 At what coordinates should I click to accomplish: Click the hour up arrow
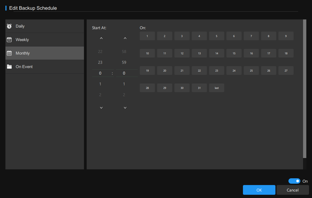[101, 38]
